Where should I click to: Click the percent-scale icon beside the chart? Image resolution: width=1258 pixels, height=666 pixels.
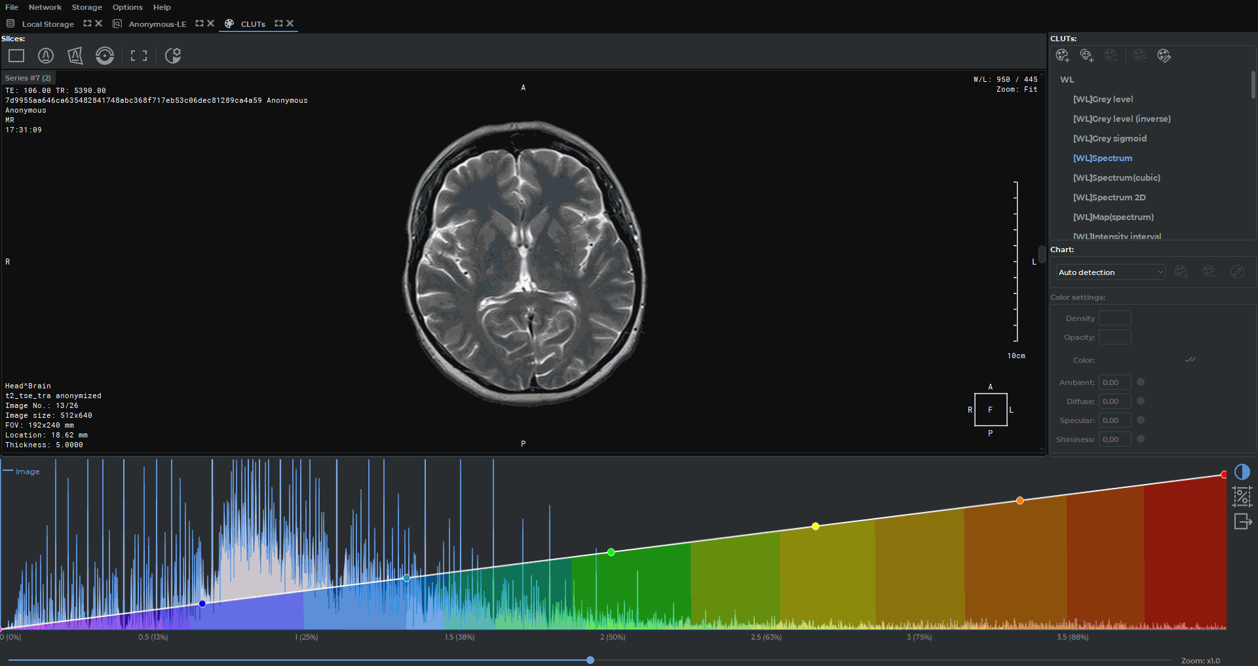click(x=1242, y=496)
